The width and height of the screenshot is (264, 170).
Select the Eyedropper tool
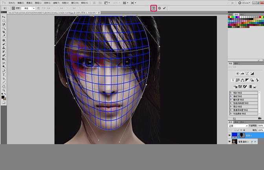[4, 36]
